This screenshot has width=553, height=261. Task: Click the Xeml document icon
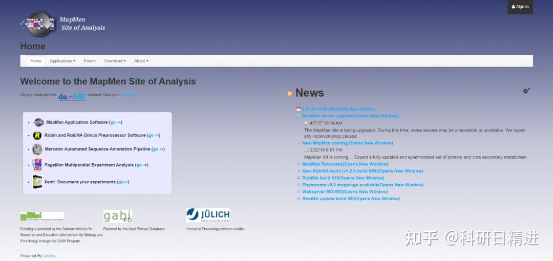(x=37, y=182)
